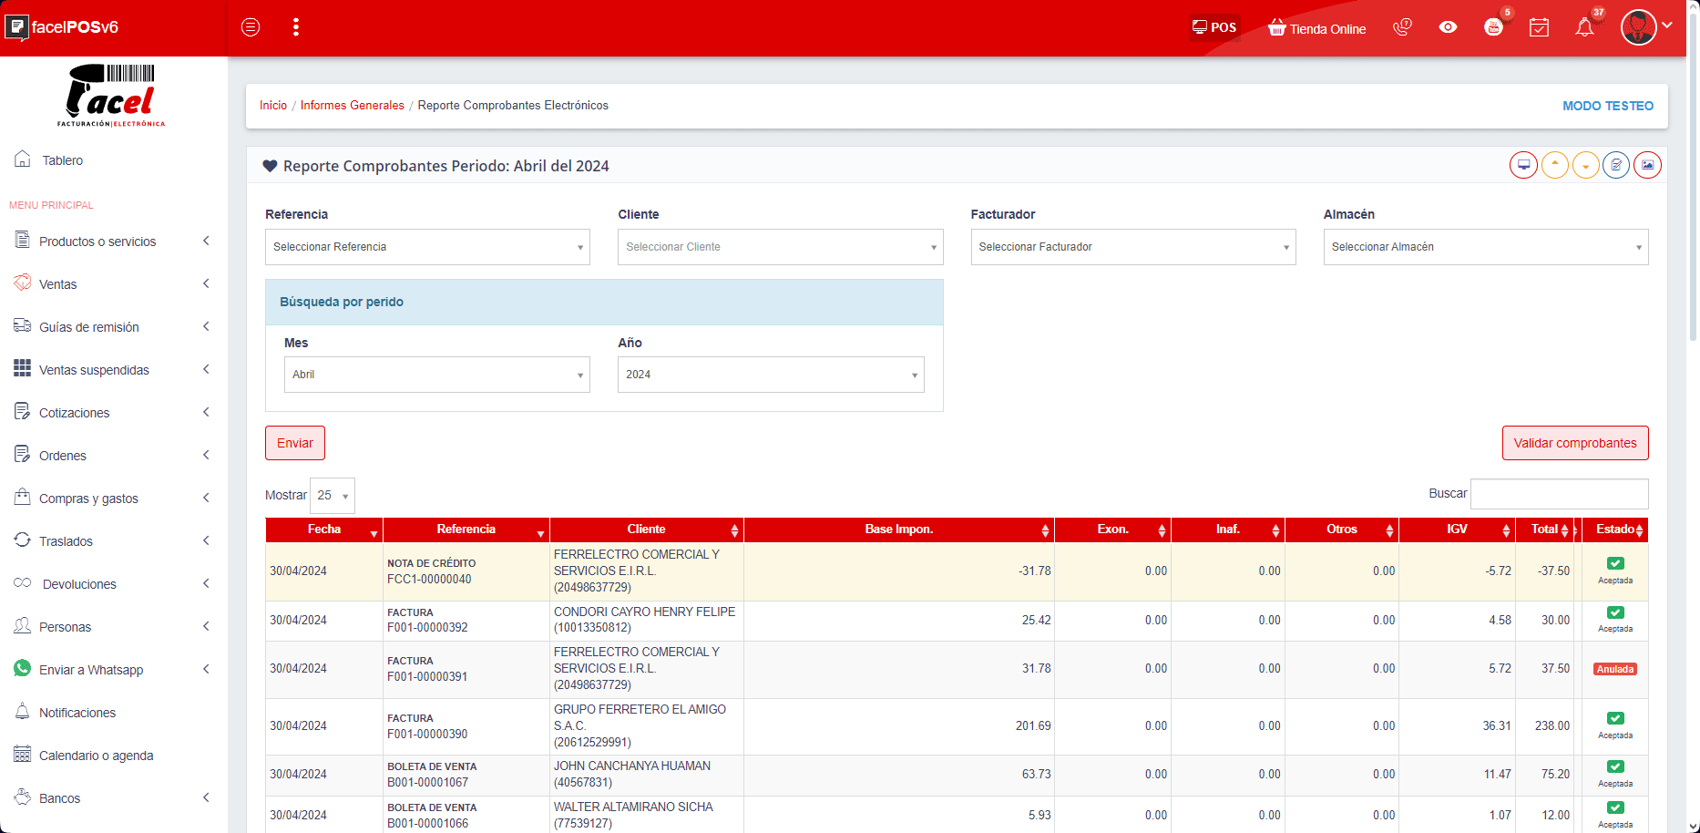Click the monitor icon in report panel header

[1523, 165]
